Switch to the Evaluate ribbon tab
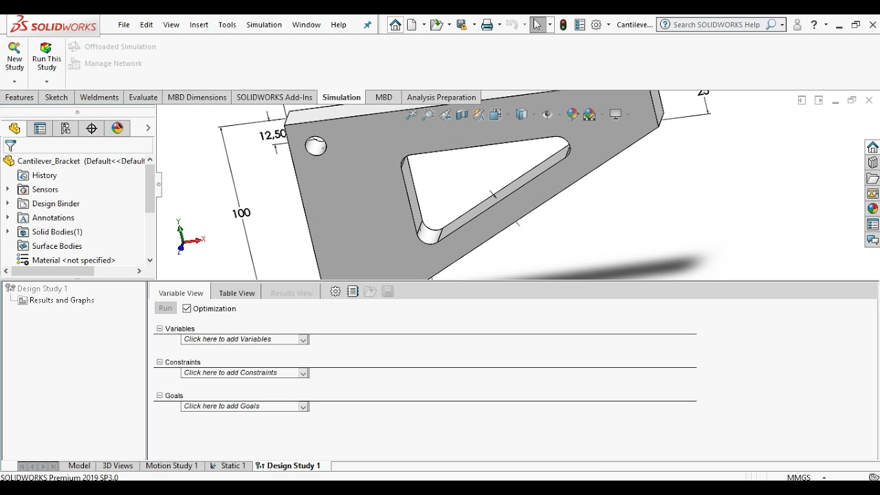 (143, 98)
